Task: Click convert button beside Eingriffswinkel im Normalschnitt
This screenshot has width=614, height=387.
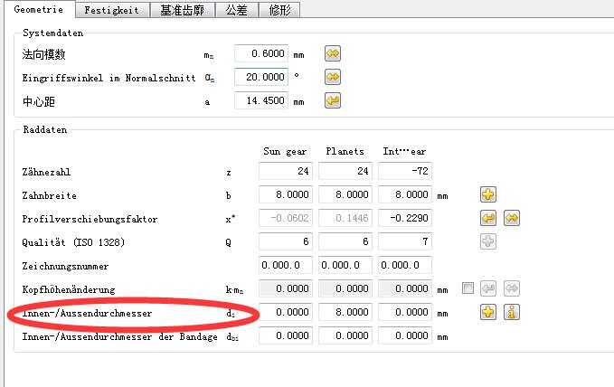Action: coord(333,78)
